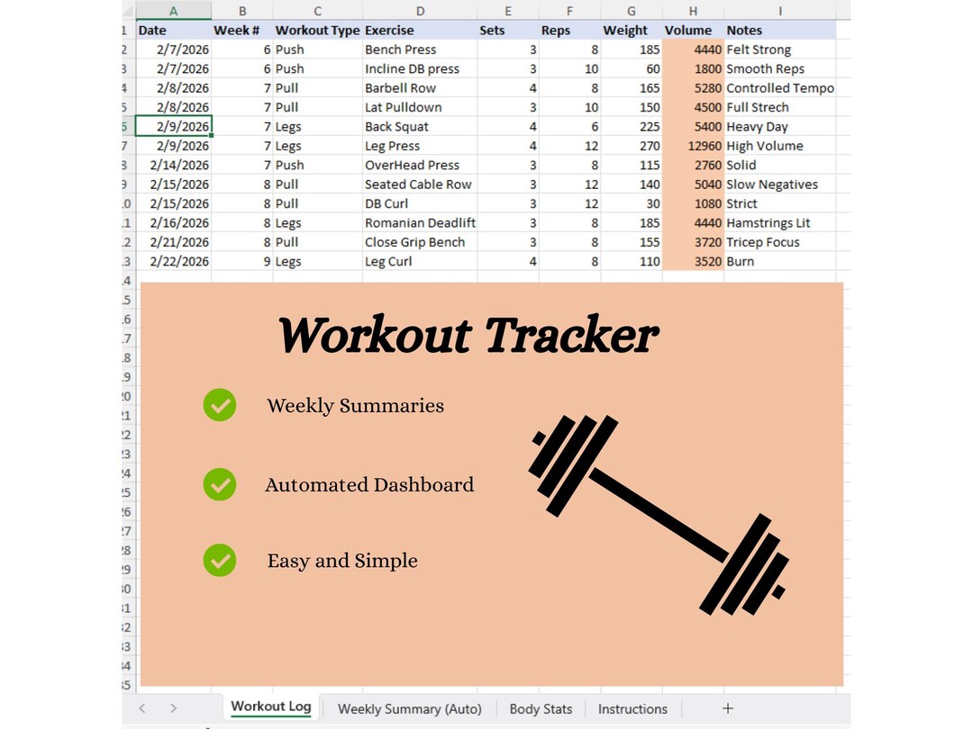The width and height of the screenshot is (973, 729).
Task: Click the previous sheet navigation arrow
Action: [x=142, y=708]
